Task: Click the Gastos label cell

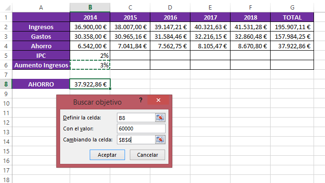Action: click(41, 36)
